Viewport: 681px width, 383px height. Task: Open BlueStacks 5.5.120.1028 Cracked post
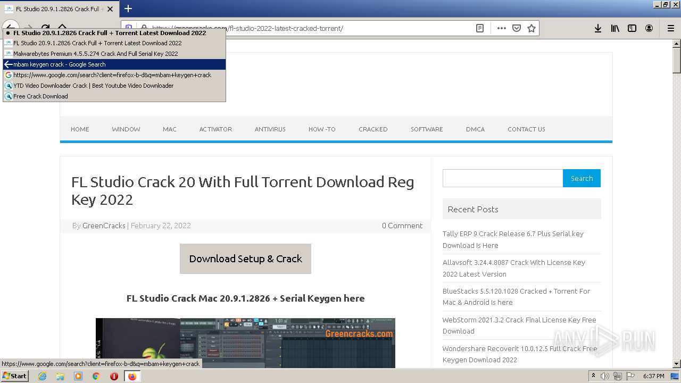516,297
